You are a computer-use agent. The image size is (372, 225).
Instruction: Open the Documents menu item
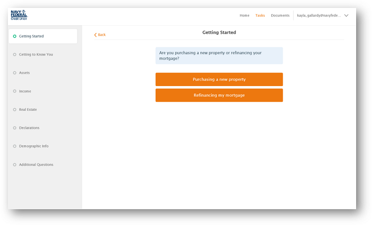pos(280,15)
